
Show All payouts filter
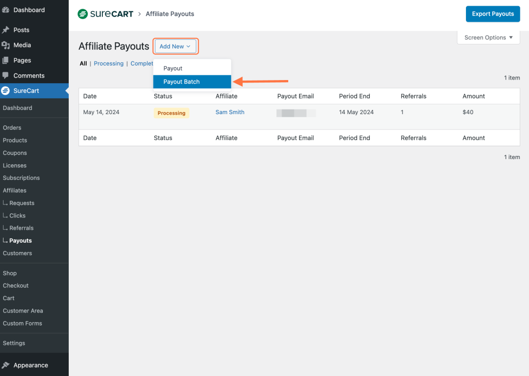[x=83, y=64]
